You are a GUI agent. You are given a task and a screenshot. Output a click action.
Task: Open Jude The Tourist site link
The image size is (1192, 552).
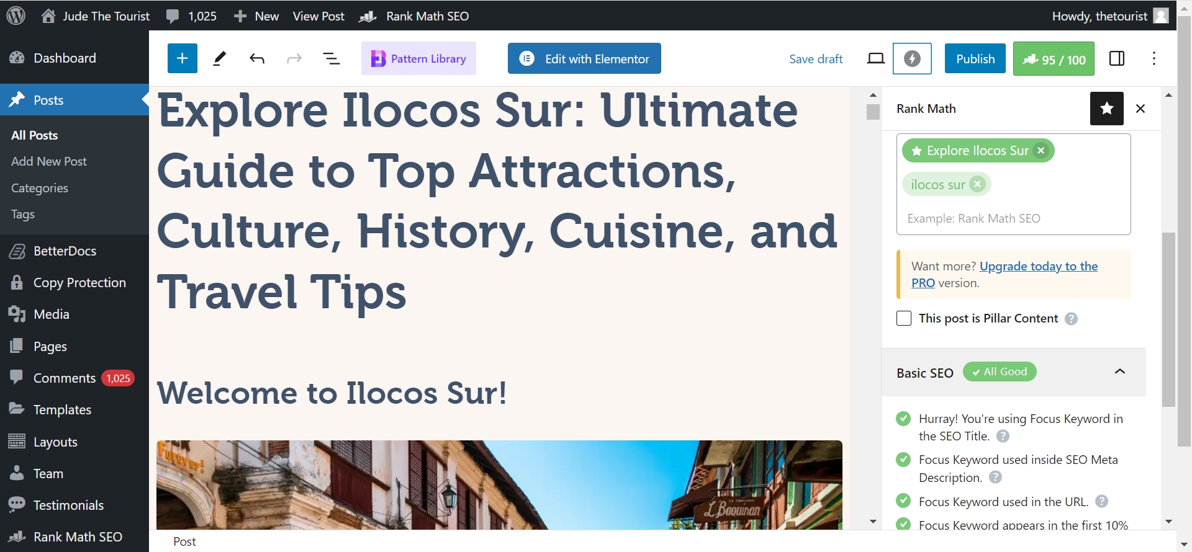(96, 16)
